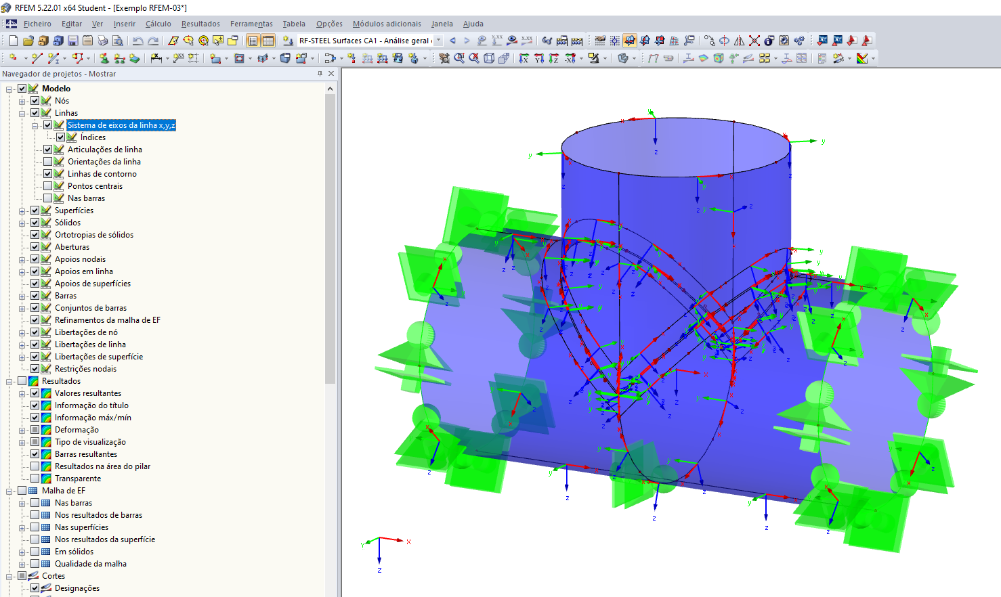Expand the Deformação tree node
1001x597 pixels.
point(22,430)
